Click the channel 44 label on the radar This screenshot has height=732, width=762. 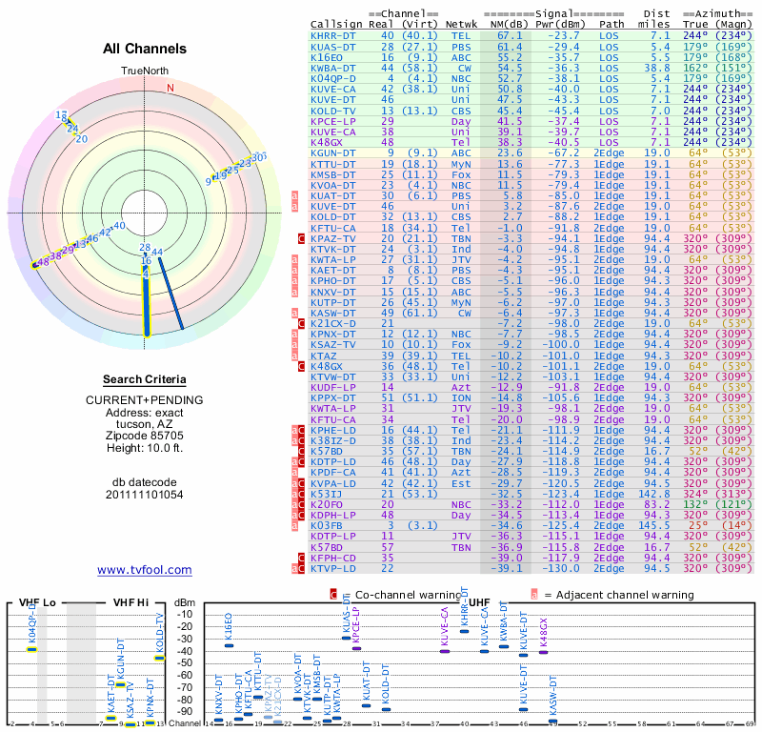[x=157, y=252]
